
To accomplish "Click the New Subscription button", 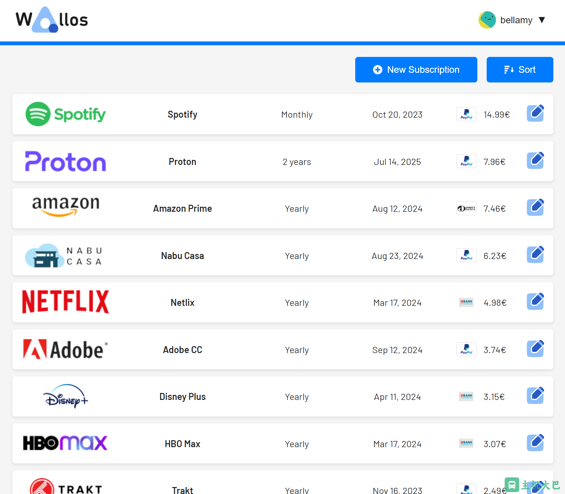I will pos(416,70).
